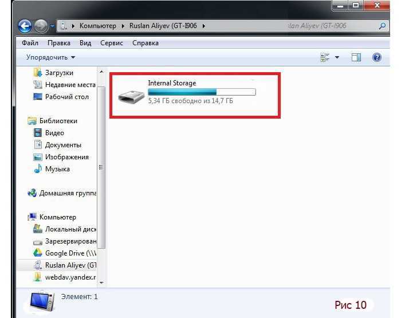Click the Google Drive triangle icon
The width and height of the screenshot is (401, 318).
[x=38, y=253]
